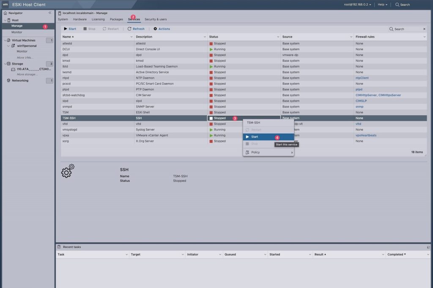Collapse the Storage tree node
This screenshot has width=433, height=288.
(5, 64)
